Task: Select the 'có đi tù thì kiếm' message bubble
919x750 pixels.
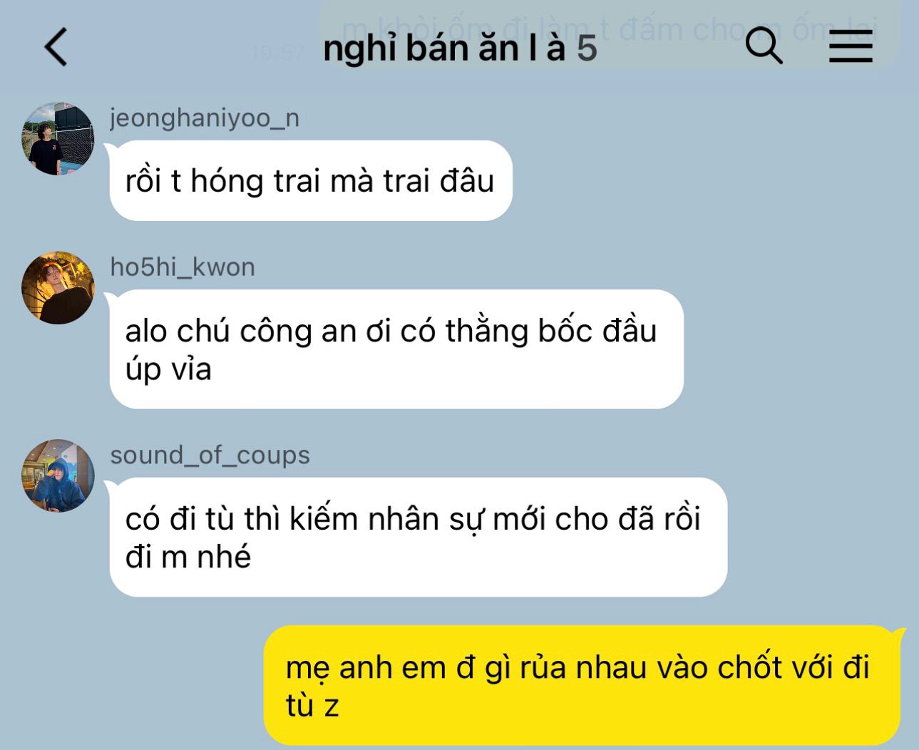Action: [x=419, y=537]
